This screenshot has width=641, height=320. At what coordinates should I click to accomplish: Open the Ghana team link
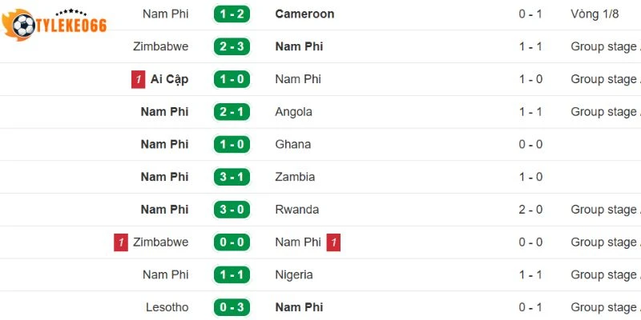coord(292,145)
